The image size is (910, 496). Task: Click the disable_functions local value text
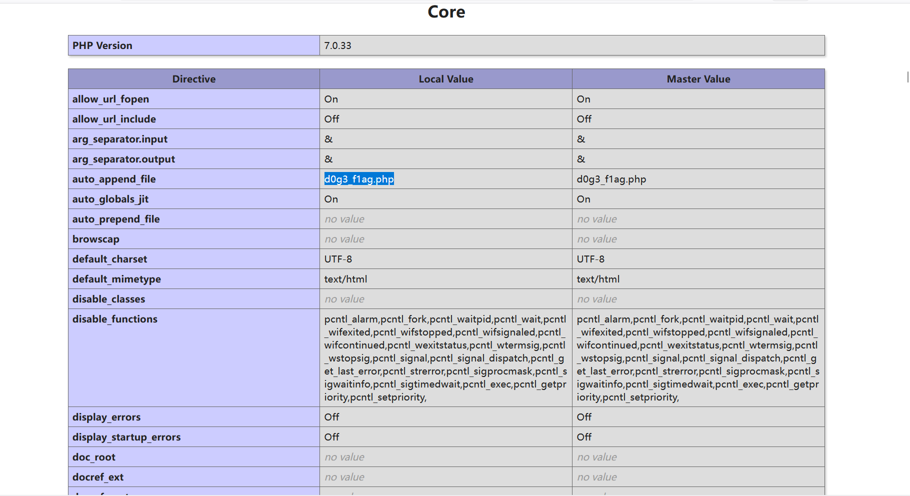pos(445,358)
